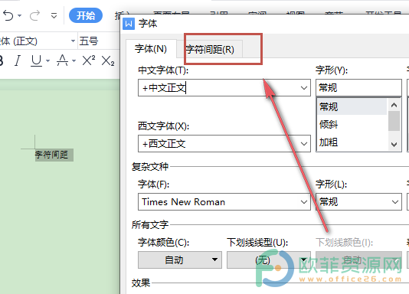This screenshot has height=294, width=409.
Task: Open the 下划线线型 (无) dropdown
Action: pyautogui.click(x=269, y=260)
